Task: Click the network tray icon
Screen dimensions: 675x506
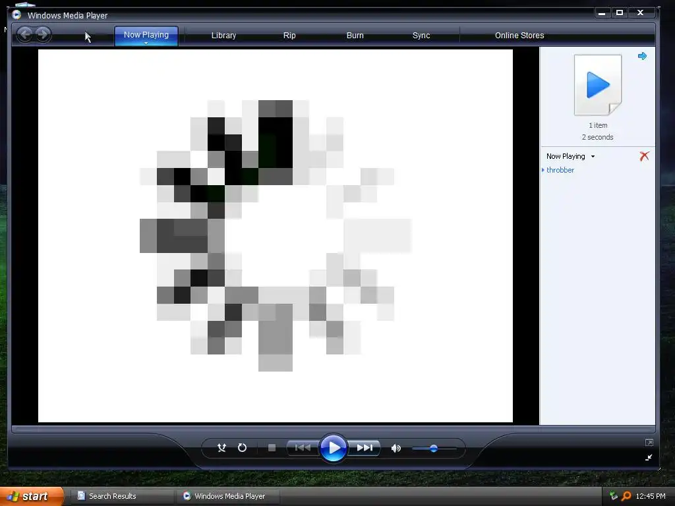Action: (614, 496)
